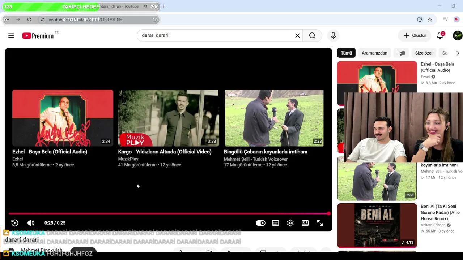Show more filter chips with the right chevron
The height and width of the screenshot is (260, 463).
[458, 53]
